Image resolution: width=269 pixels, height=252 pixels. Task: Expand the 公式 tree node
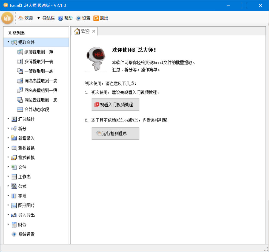coord(8,186)
